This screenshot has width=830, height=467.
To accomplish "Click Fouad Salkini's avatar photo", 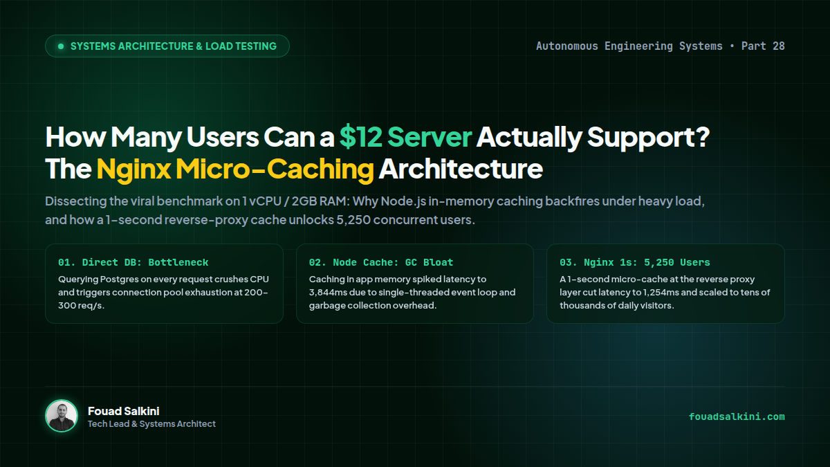I will click(x=62, y=416).
